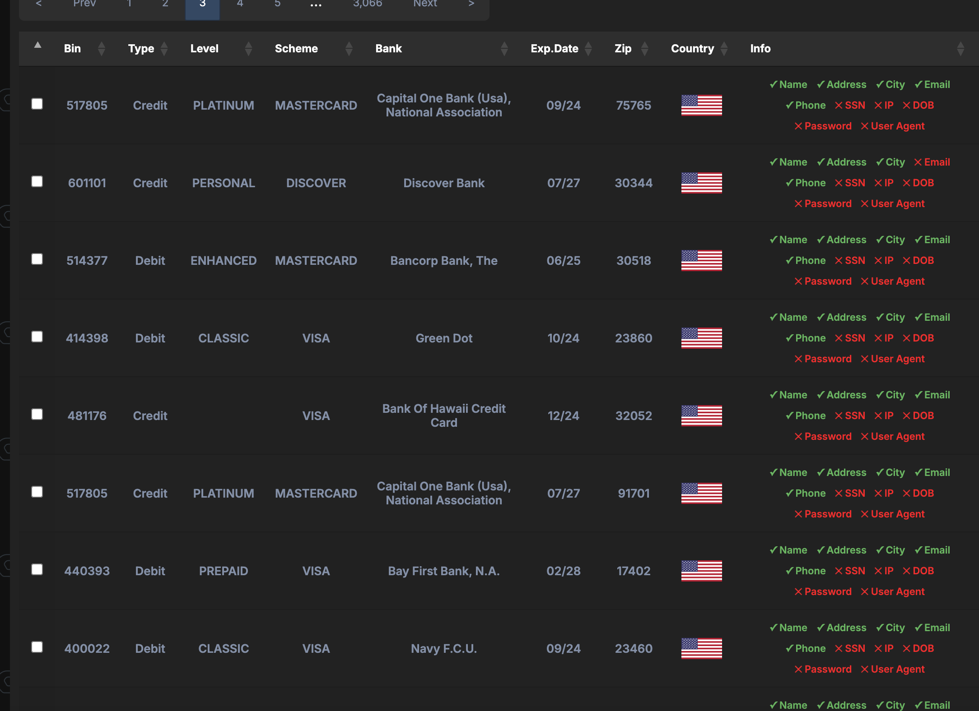979x711 pixels.
Task: Check box for Bin 517805 zip 91701
Action: (37, 492)
